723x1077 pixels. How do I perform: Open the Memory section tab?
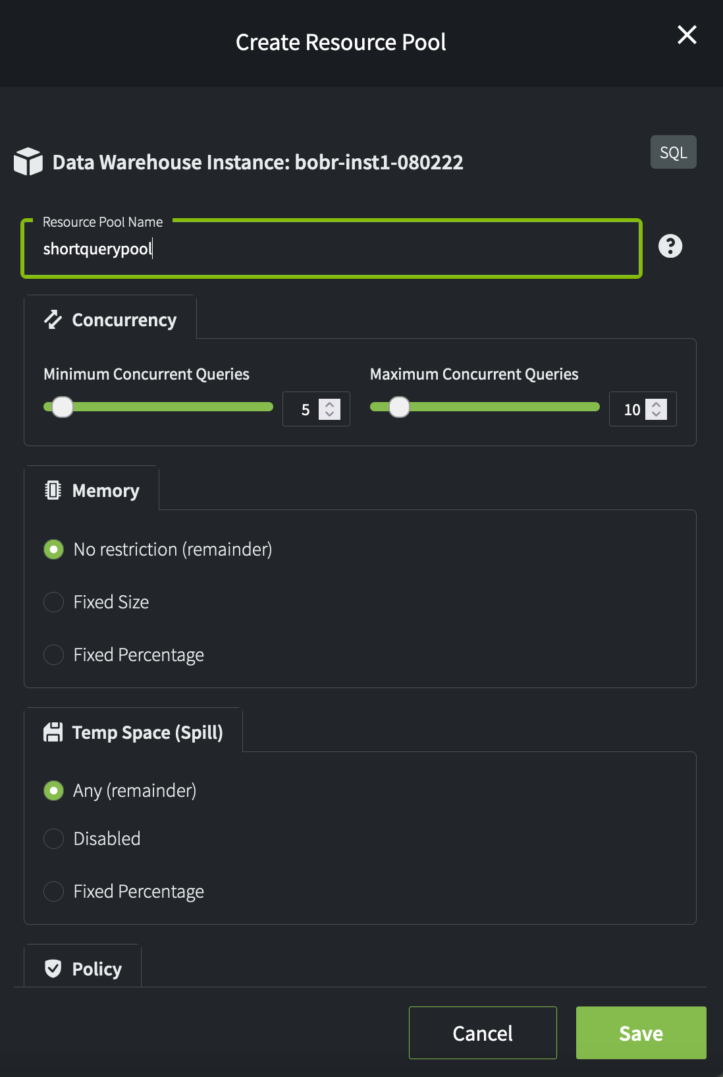(105, 490)
